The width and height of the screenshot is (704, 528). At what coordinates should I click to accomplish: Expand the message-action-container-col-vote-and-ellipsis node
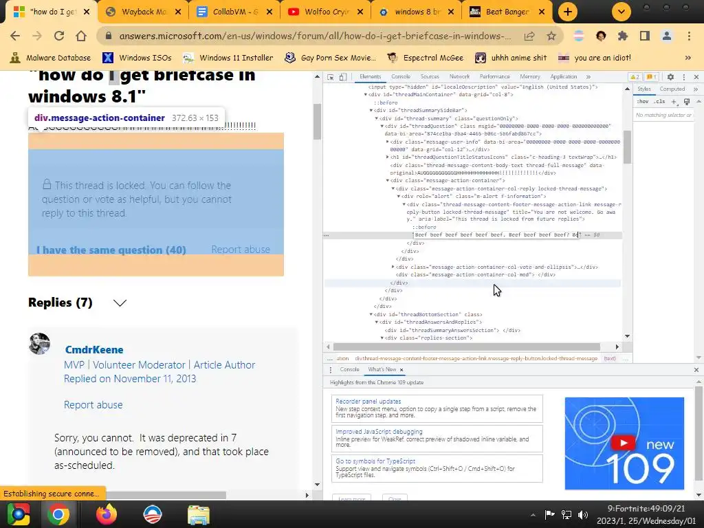(393, 267)
